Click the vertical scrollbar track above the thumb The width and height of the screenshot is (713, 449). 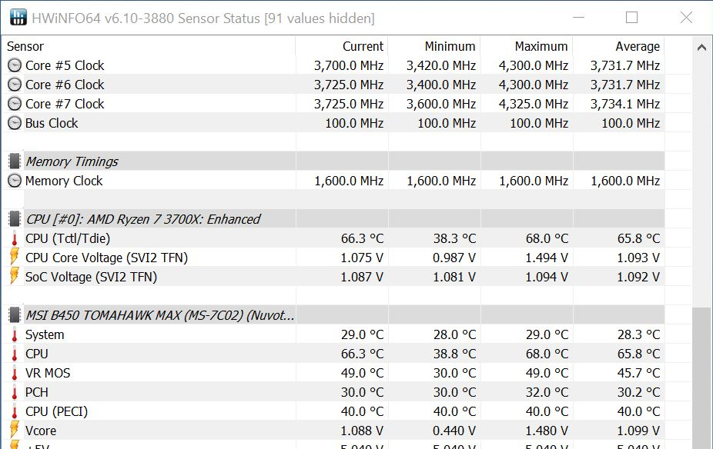[x=701, y=181]
